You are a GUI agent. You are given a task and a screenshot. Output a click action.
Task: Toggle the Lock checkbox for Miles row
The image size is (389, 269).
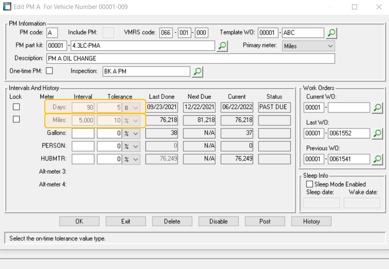(x=16, y=120)
